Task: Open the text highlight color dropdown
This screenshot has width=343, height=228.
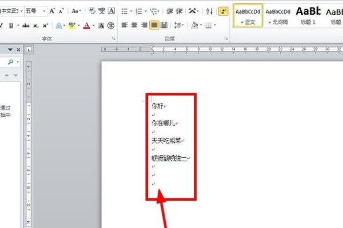Action: pos(79,26)
